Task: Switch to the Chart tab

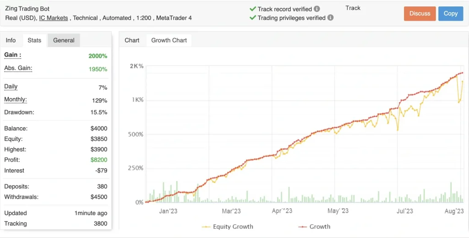Action: (132, 40)
